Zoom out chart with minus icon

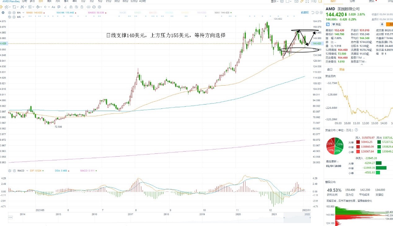click(x=317, y=12)
